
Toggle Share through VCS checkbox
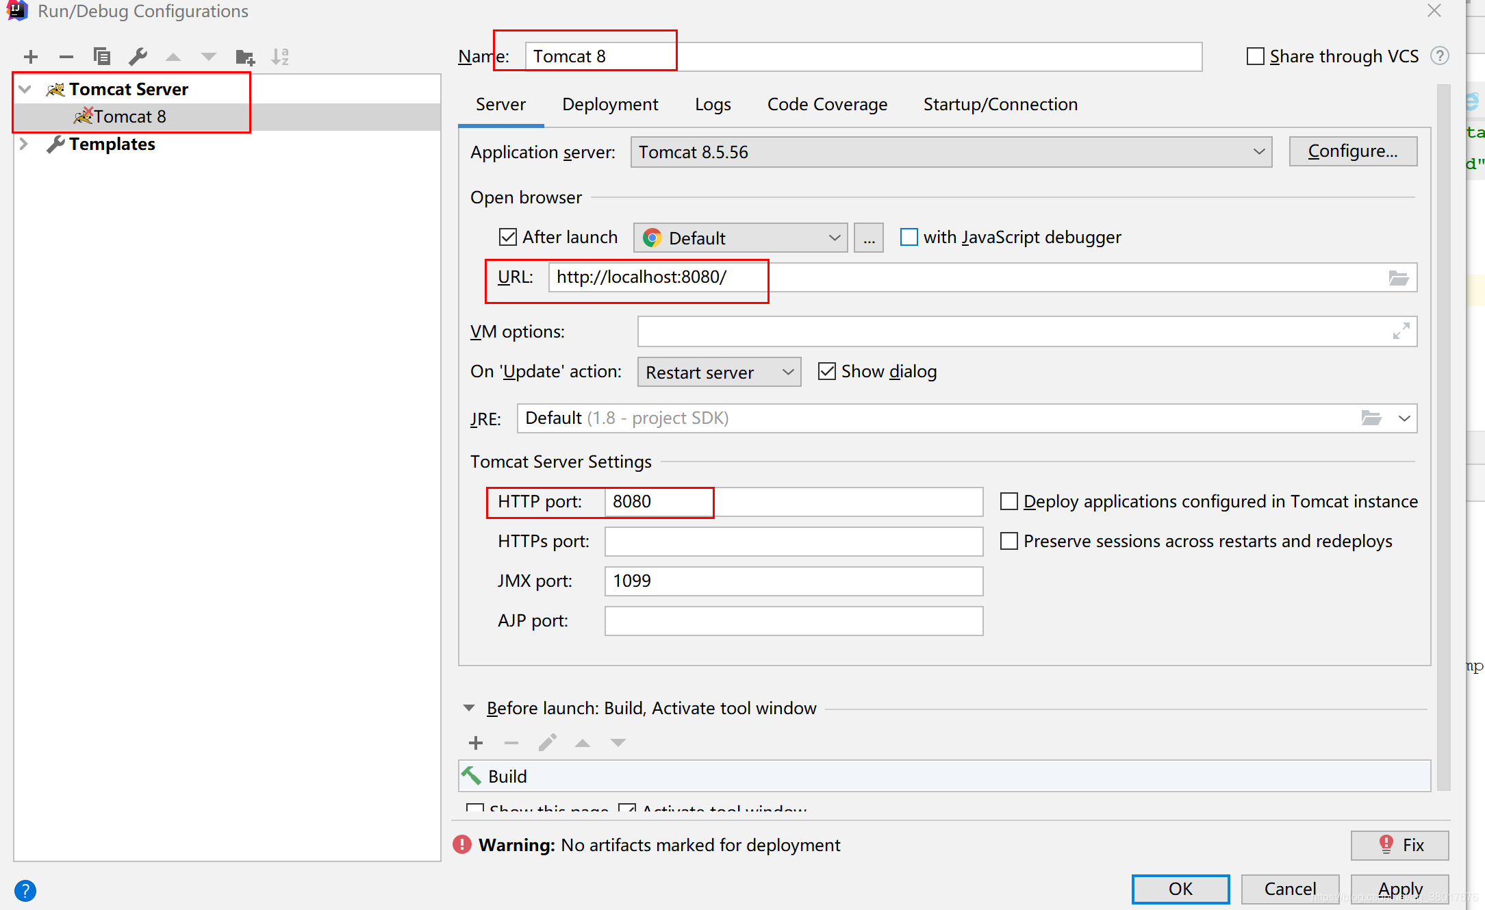pyautogui.click(x=1255, y=56)
